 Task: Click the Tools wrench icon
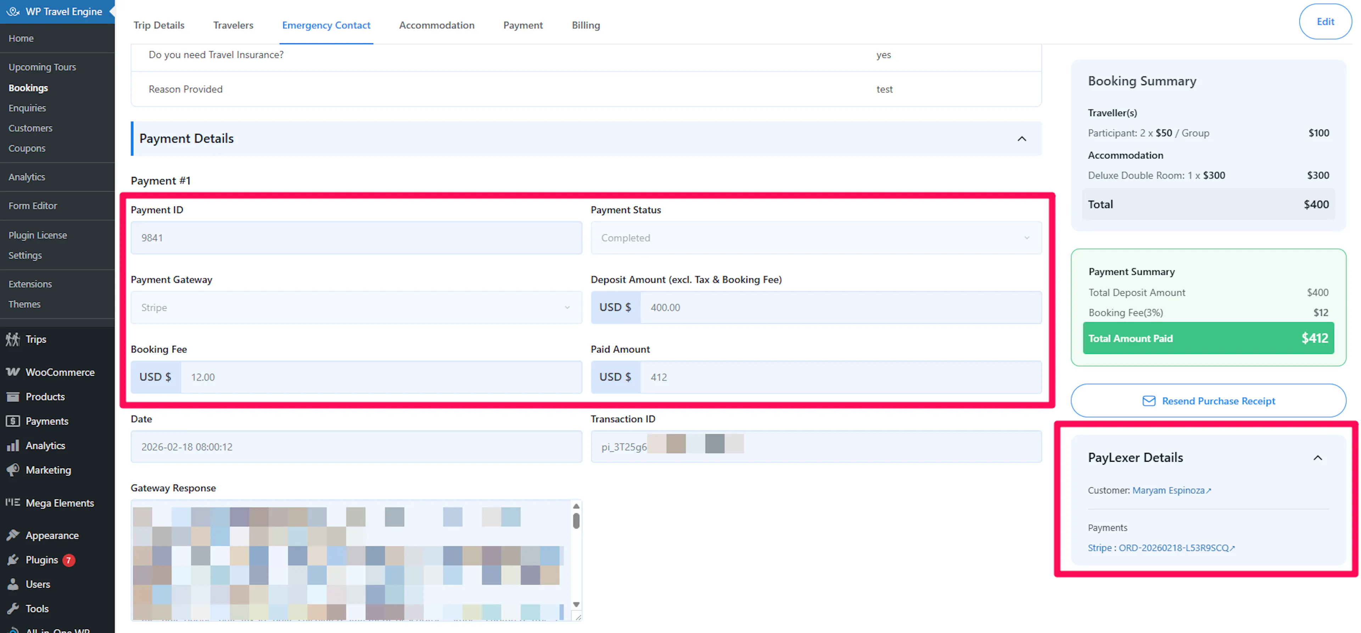pos(13,608)
